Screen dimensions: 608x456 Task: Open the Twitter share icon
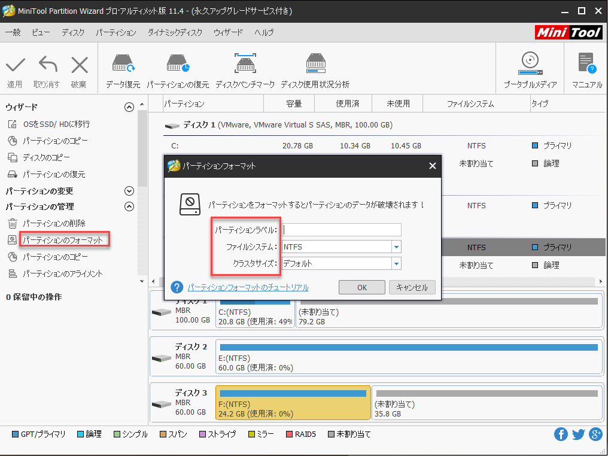point(578,434)
